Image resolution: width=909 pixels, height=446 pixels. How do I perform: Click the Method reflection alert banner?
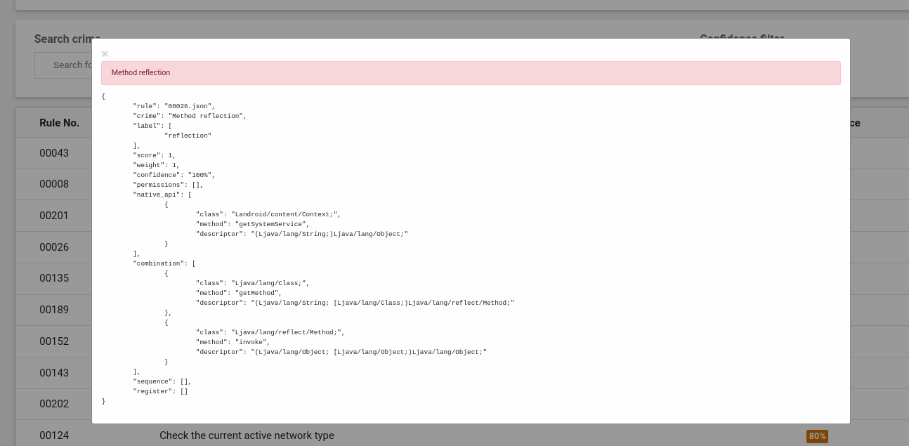click(471, 73)
